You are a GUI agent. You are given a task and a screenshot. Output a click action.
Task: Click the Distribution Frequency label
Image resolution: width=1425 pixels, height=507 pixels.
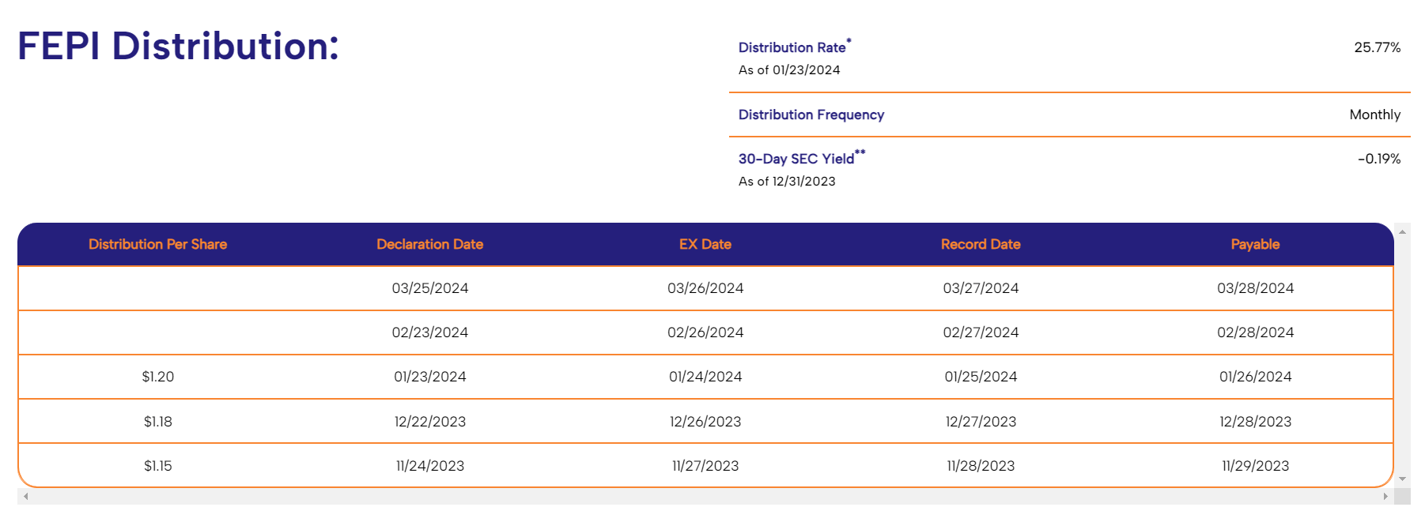coord(811,115)
